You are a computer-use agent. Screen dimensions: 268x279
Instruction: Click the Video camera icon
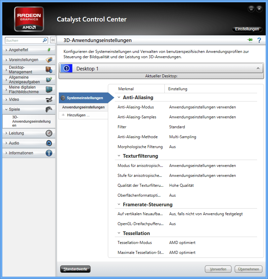[49, 100]
